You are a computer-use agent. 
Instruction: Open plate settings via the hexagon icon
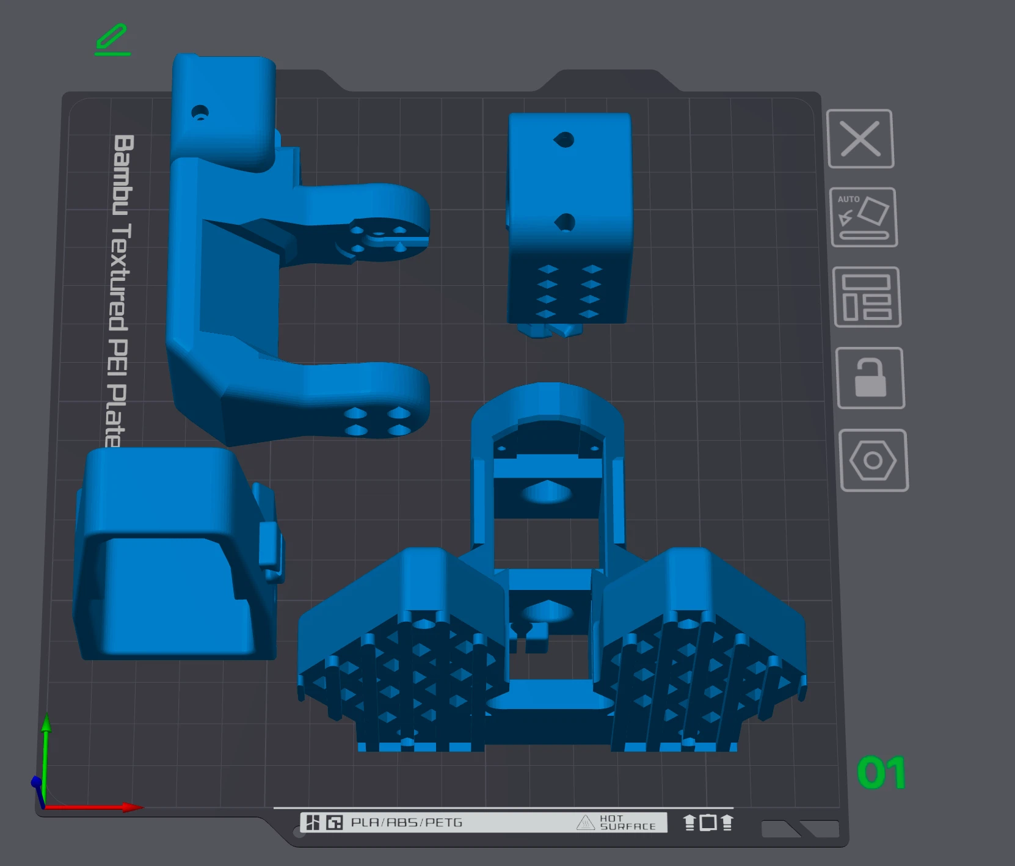pos(873,460)
